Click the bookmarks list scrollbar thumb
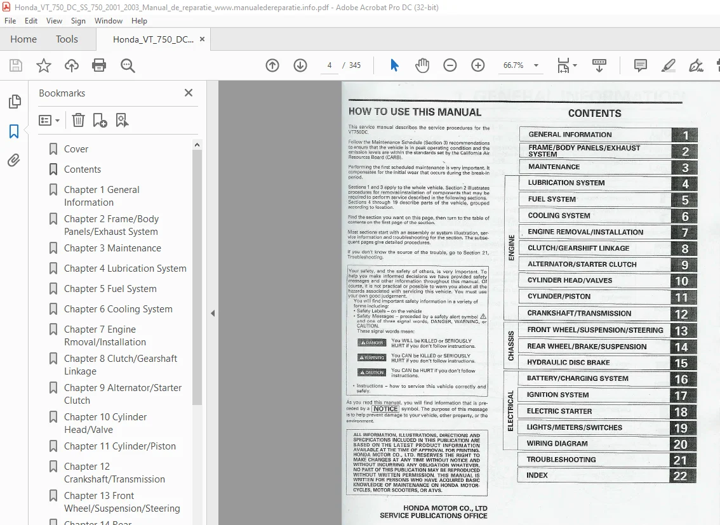Viewport: 720px width, 525px height. coord(197,277)
